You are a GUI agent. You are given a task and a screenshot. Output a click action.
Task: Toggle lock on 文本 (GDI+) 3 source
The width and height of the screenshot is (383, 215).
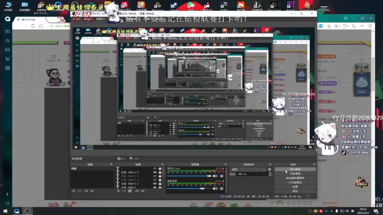click(x=160, y=183)
